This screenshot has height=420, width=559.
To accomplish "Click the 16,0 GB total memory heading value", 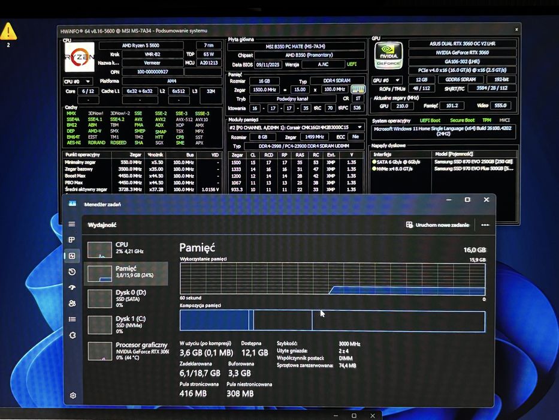I will [x=475, y=250].
